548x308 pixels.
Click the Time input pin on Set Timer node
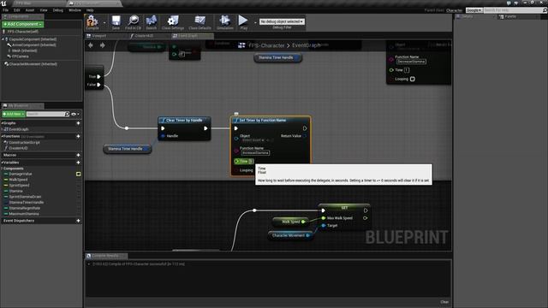tap(237, 162)
